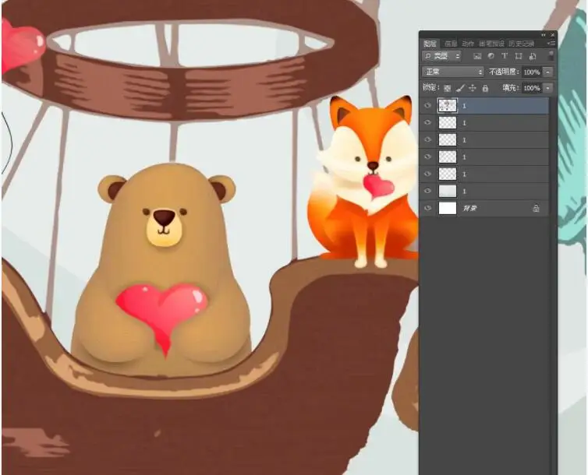
Task: Toggle eye icon of fourth layer from top
Action: point(427,157)
